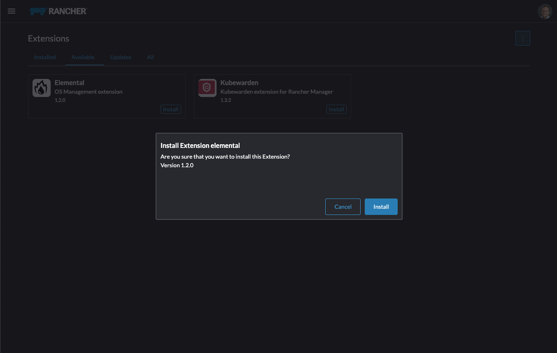Click the Version 1.2.0 text in dialog
Image resolution: width=557 pixels, height=353 pixels.
[x=177, y=165]
